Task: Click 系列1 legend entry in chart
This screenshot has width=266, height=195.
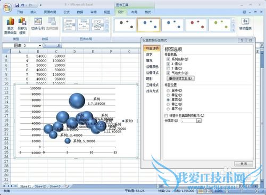Action: pos(128,121)
